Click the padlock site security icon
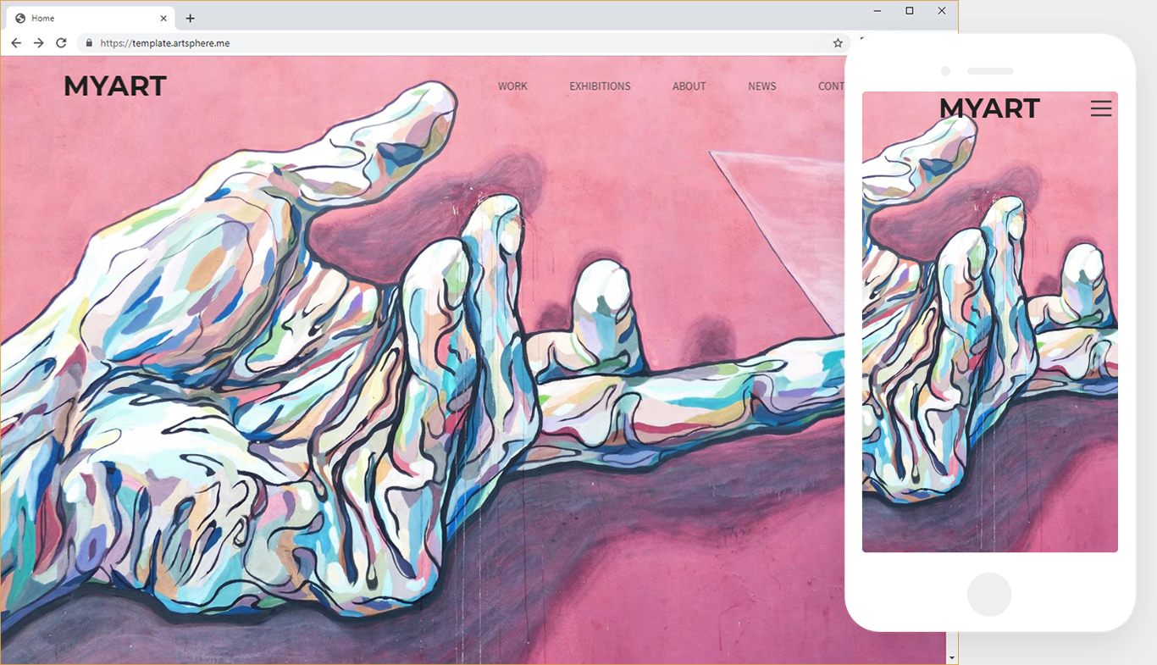Viewport: 1157px width, 665px height. [89, 43]
